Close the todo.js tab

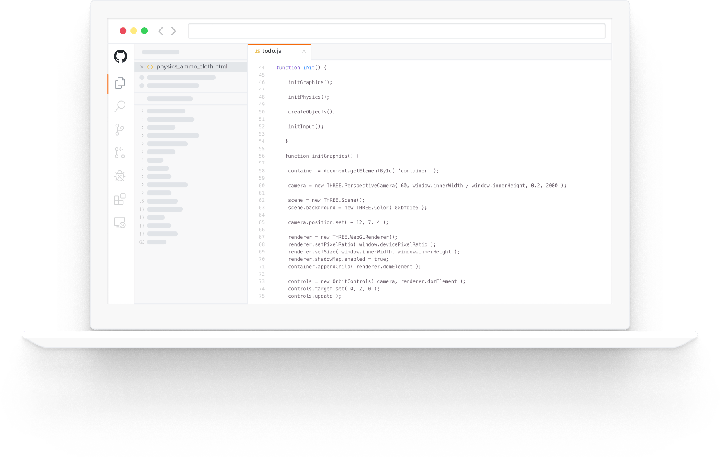point(304,51)
